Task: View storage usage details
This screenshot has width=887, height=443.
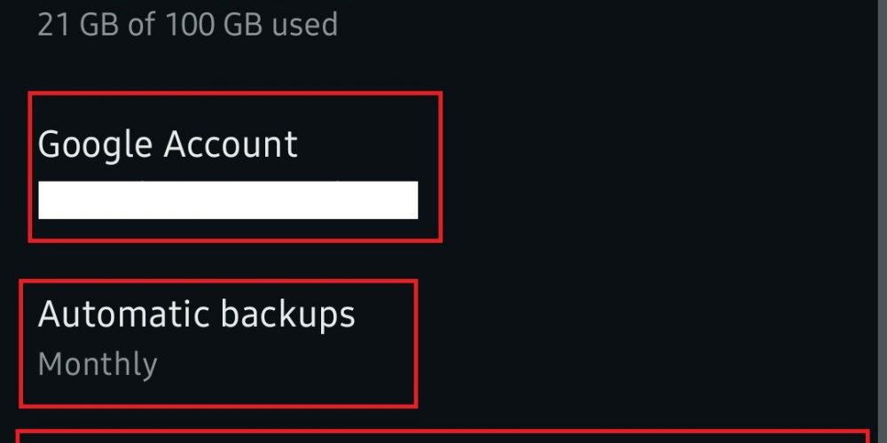Action: pos(187,24)
